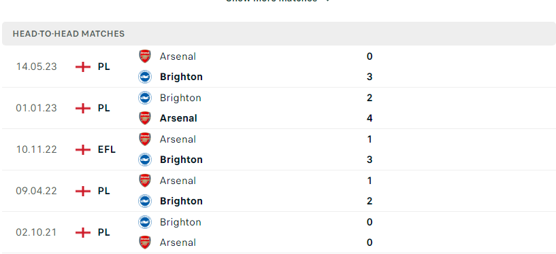The width and height of the screenshot is (556, 254).
Task: Select Arsenal name in 01.01.23 match
Action: [x=178, y=118]
